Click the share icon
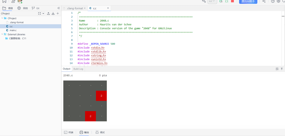 coord(264,1)
